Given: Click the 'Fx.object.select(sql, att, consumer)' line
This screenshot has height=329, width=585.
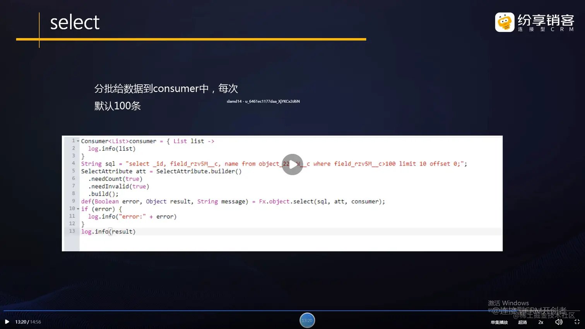Looking at the screenshot, I should pyautogui.click(x=233, y=201).
